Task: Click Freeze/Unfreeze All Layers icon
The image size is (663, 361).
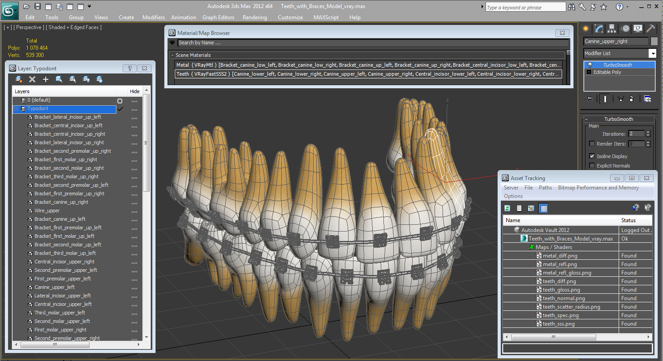Action: pyautogui.click(x=99, y=79)
